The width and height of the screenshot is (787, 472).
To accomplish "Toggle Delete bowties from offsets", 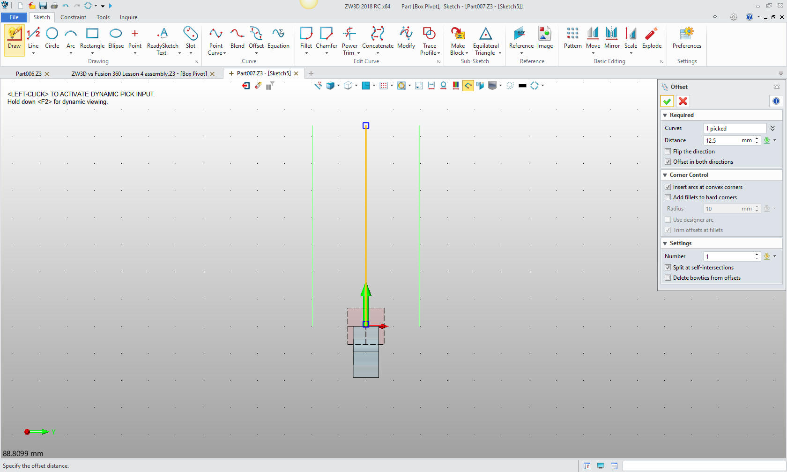I will point(668,278).
